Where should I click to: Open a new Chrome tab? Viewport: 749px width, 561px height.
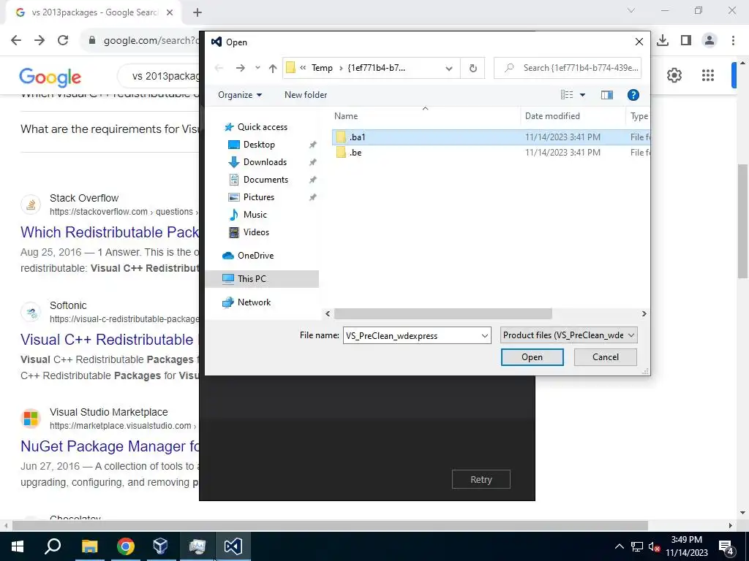click(197, 12)
